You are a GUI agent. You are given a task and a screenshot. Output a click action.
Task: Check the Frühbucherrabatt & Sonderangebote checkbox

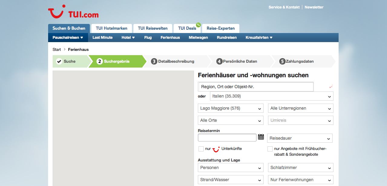(270, 149)
